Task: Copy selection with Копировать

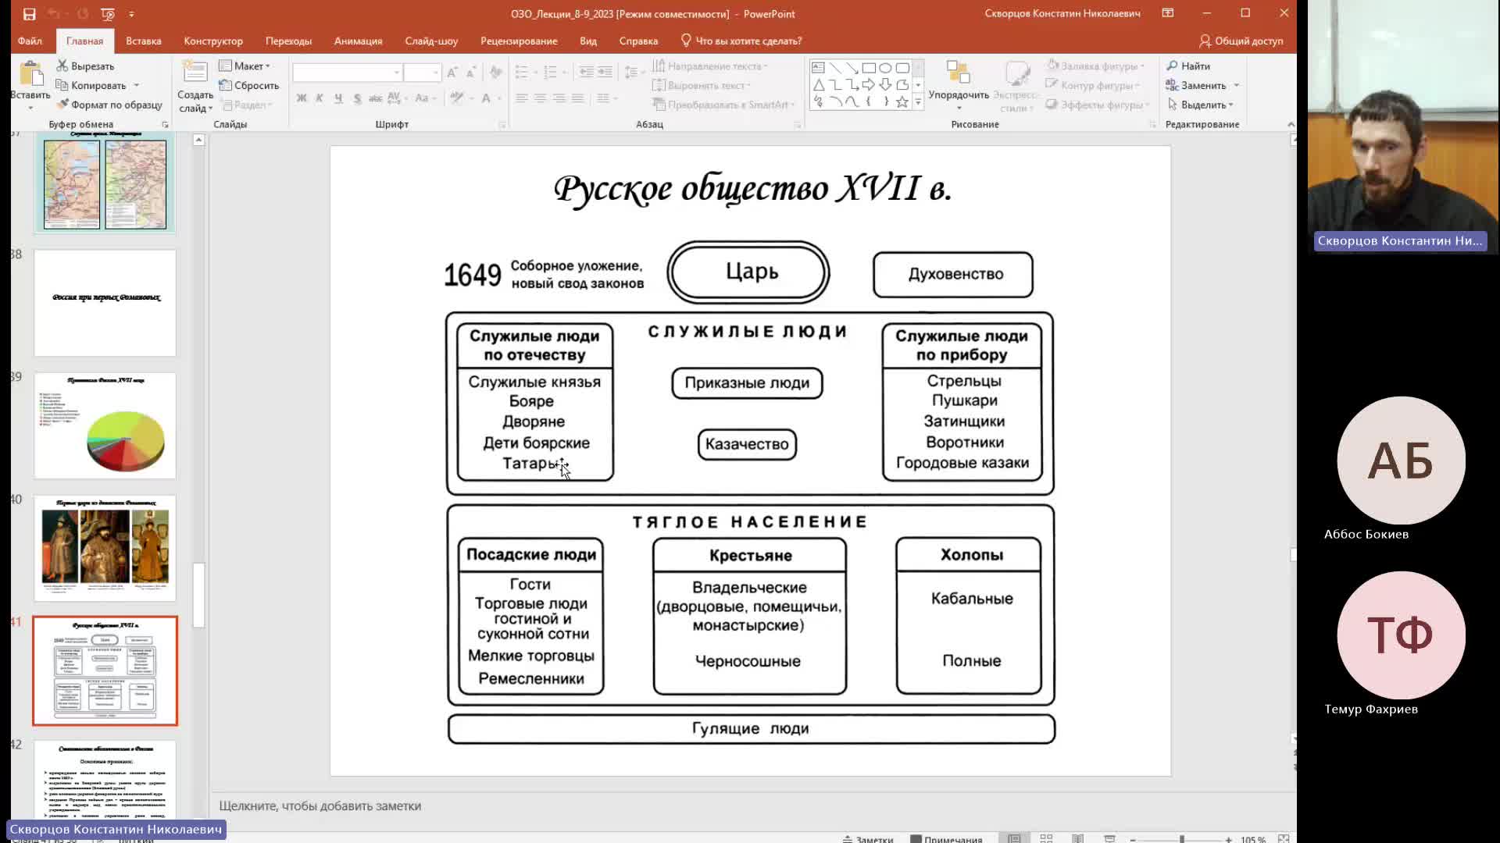Action: (91, 86)
